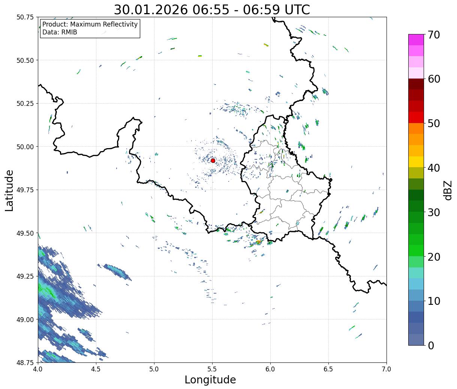Click the latitude tick label 49.25
The image size is (457, 389).
tap(25, 276)
